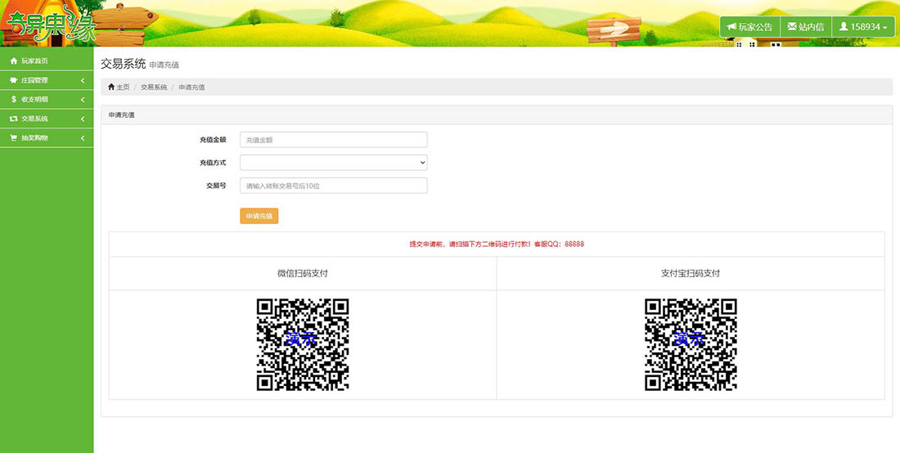
Task: Click 申请充值 in the breadcrumb
Action: point(191,87)
